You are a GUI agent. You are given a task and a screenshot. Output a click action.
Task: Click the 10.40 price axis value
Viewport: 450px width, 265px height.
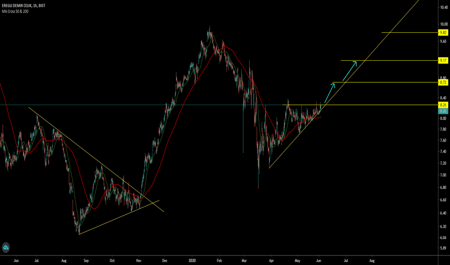[x=444, y=7]
